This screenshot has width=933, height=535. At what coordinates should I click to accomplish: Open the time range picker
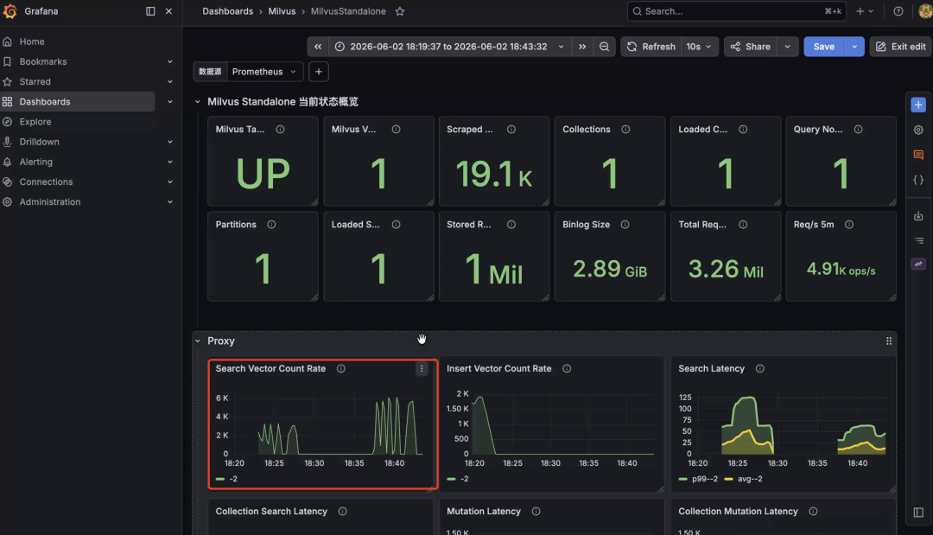pos(449,47)
